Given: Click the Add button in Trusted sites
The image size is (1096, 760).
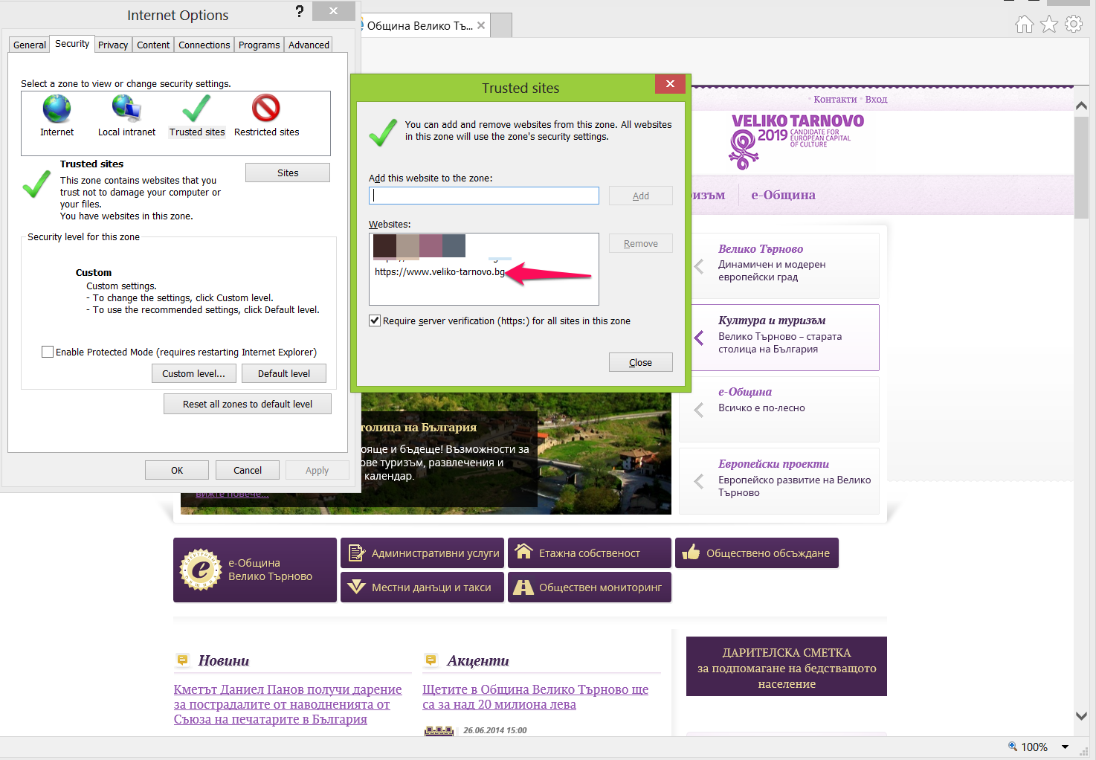Looking at the screenshot, I should pos(641,196).
